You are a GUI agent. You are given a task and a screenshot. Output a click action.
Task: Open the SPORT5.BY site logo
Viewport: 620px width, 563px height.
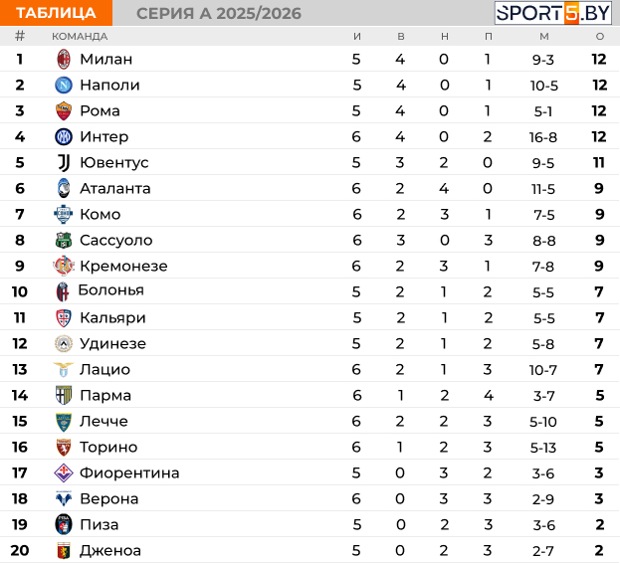pyautogui.click(x=552, y=13)
